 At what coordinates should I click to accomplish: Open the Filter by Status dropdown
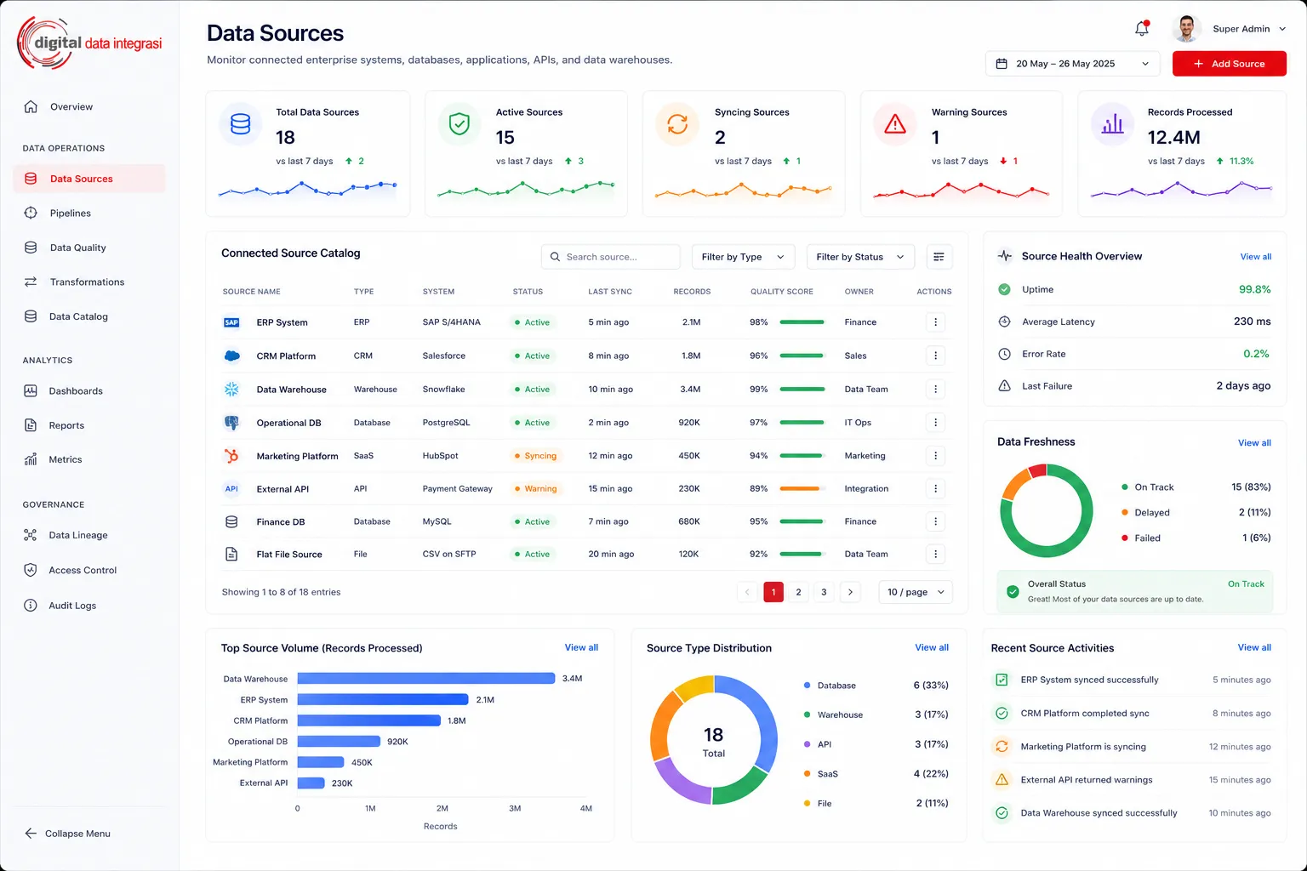coord(860,257)
